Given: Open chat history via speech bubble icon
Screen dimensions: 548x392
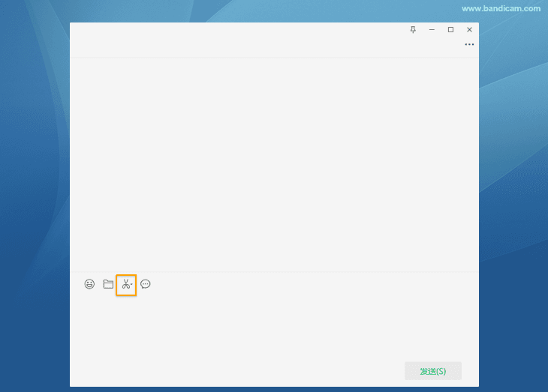Looking at the screenshot, I should (x=146, y=284).
